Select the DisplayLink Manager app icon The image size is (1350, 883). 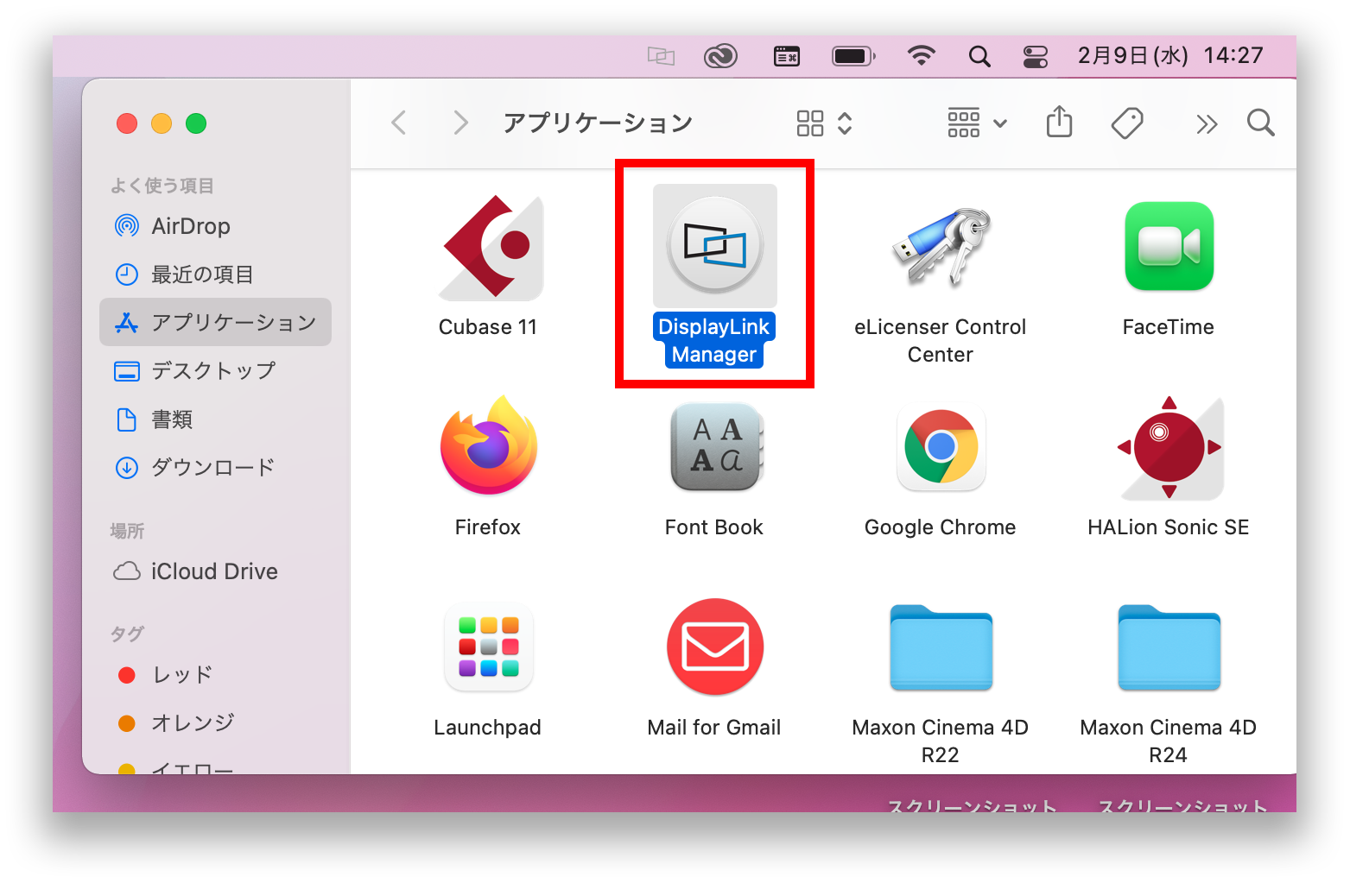715,245
